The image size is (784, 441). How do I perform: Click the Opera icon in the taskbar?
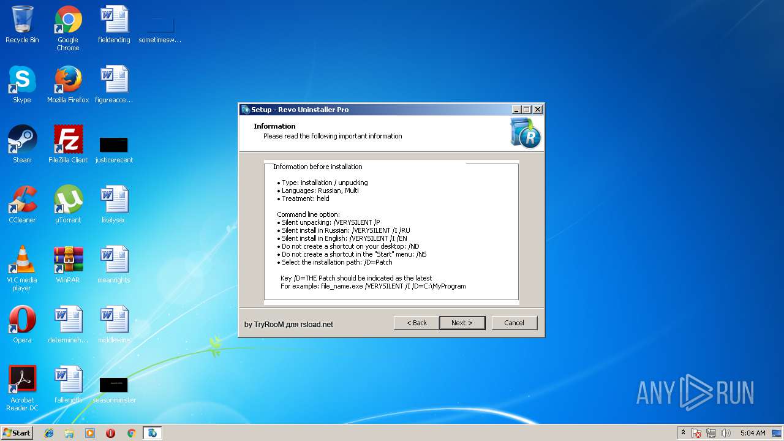111,433
